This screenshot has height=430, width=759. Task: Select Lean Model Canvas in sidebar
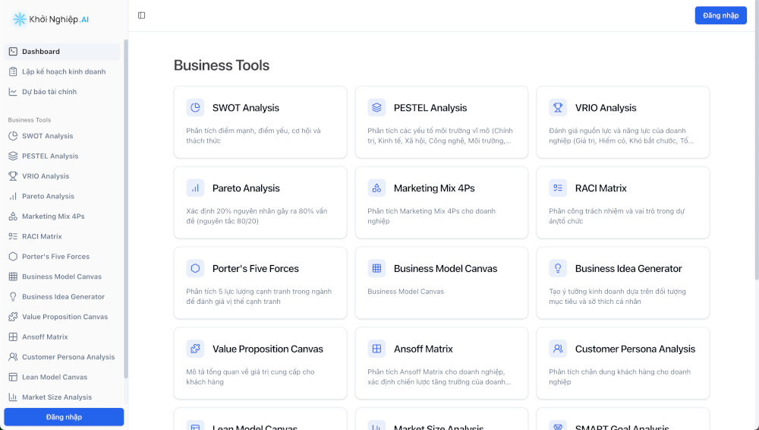tap(55, 377)
